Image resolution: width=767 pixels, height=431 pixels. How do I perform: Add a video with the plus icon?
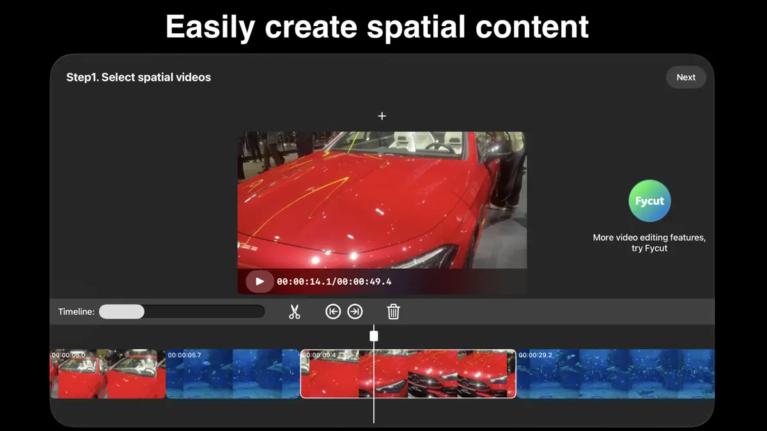coord(382,116)
